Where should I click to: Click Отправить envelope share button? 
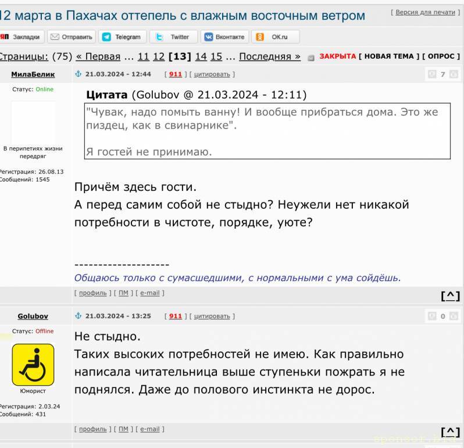(72, 37)
